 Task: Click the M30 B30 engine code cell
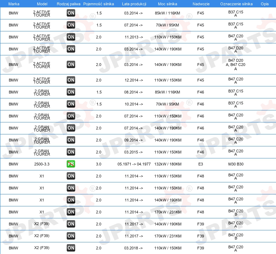point(236,164)
